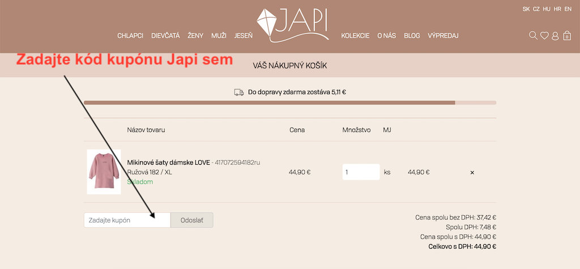Open the BLOG page
Image resolution: width=580 pixels, height=269 pixels.
(412, 36)
